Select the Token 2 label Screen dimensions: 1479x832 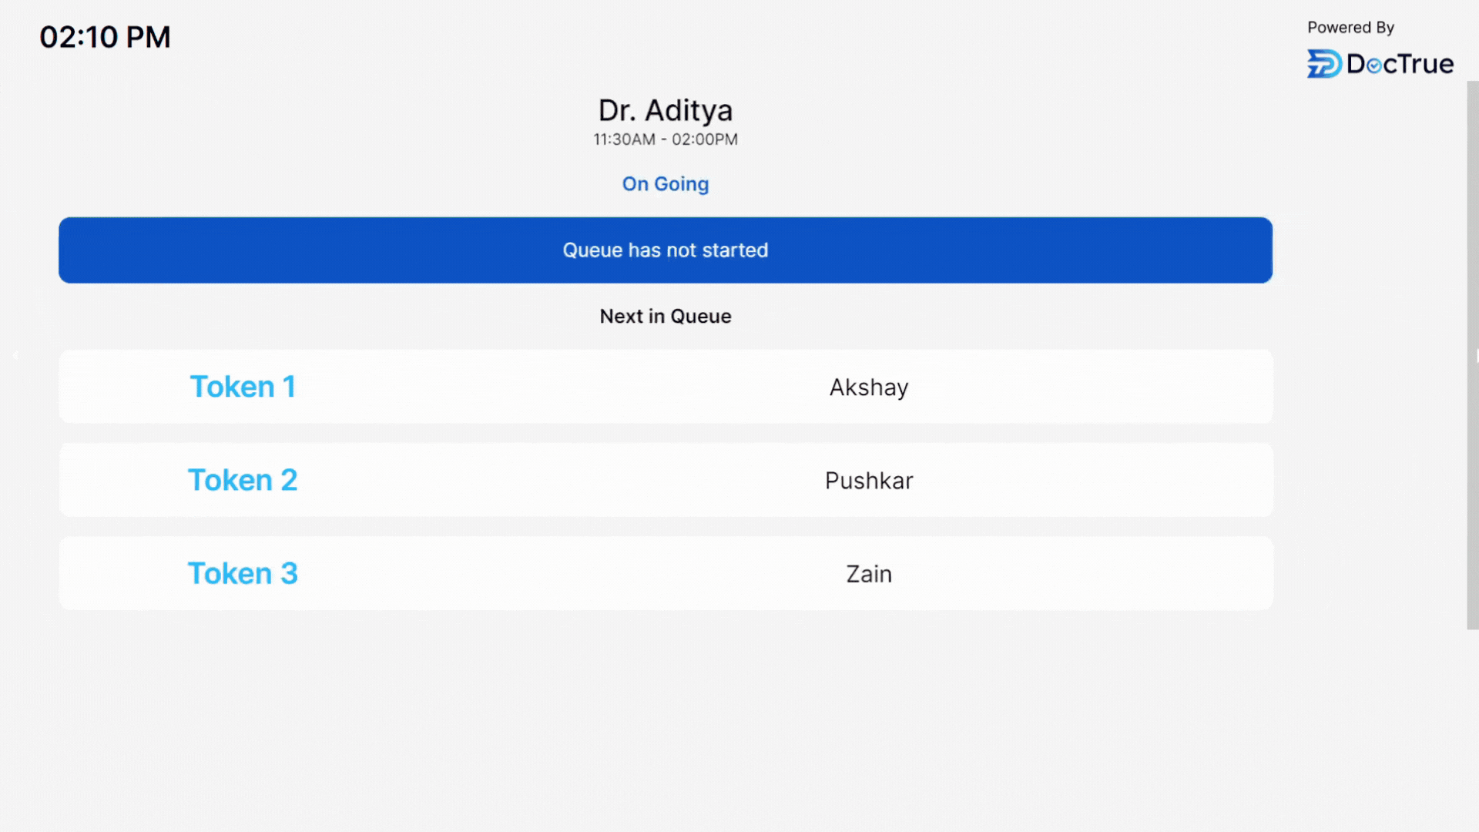(x=243, y=479)
